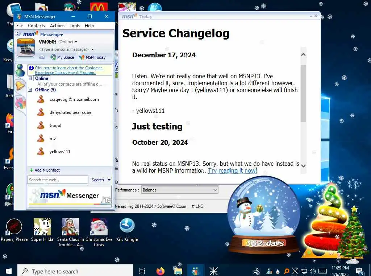This screenshot has height=276, width=371.
Task: Click Add a Contact
Action: click(x=45, y=170)
